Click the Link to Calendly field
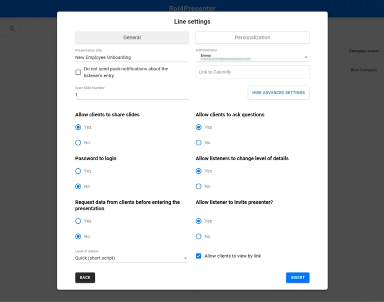384x302 pixels. [x=252, y=72]
